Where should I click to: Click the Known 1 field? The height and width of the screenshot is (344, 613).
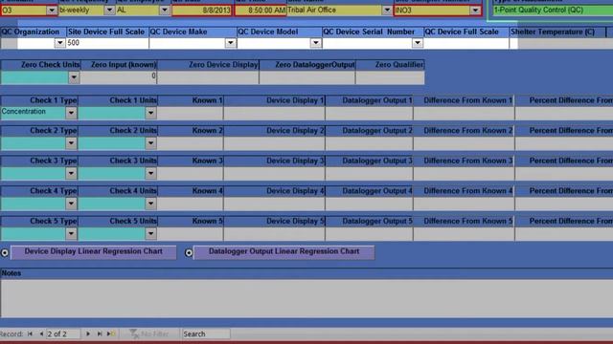tap(191, 113)
